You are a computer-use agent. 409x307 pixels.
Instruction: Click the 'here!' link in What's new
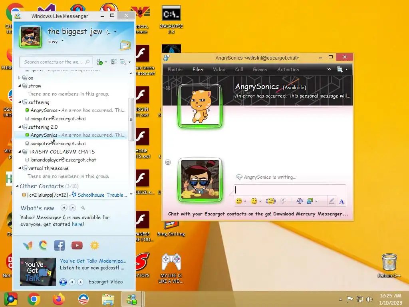click(x=78, y=224)
